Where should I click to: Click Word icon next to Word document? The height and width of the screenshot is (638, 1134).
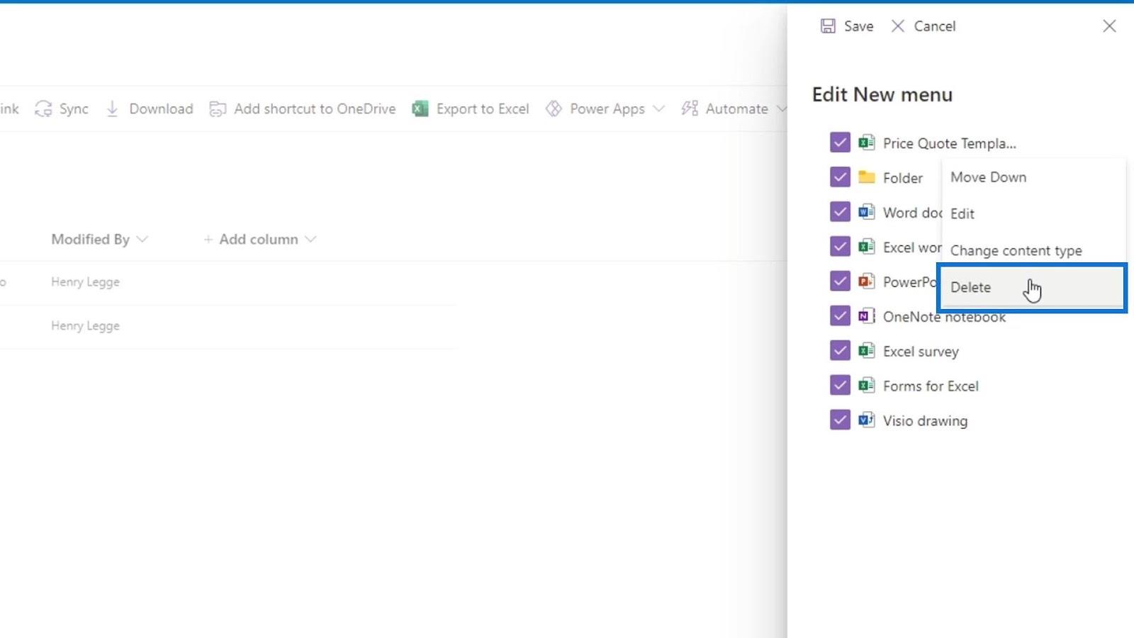(866, 212)
